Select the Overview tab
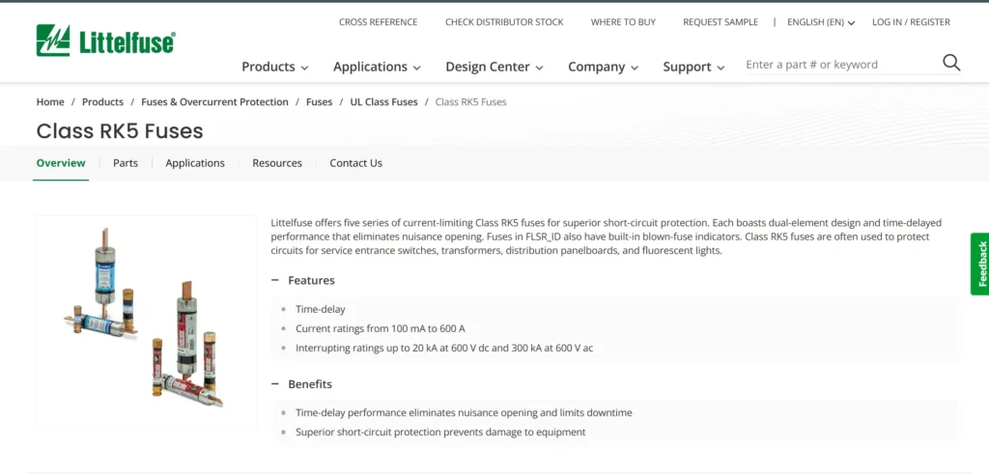Viewport: 989px width, 475px height. click(x=61, y=163)
